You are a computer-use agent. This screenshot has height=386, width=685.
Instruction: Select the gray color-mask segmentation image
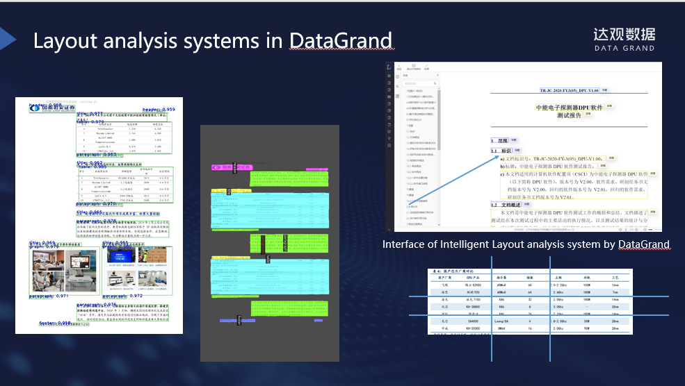(x=269, y=243)
